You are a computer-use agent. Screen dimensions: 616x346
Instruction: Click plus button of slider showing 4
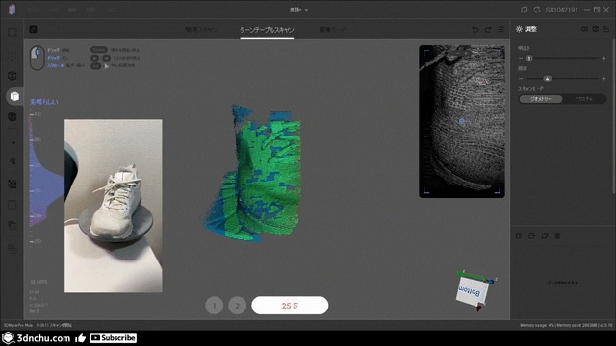pyautogui.click(x=603, y=79)
